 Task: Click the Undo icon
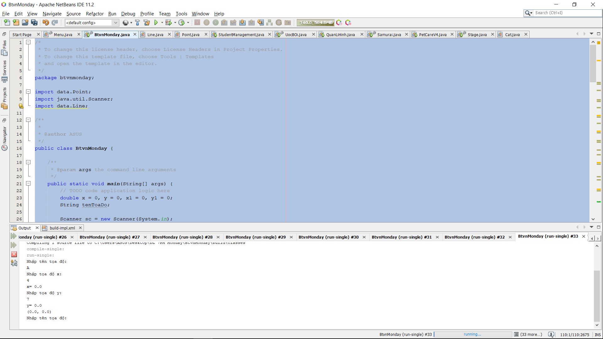46,23
